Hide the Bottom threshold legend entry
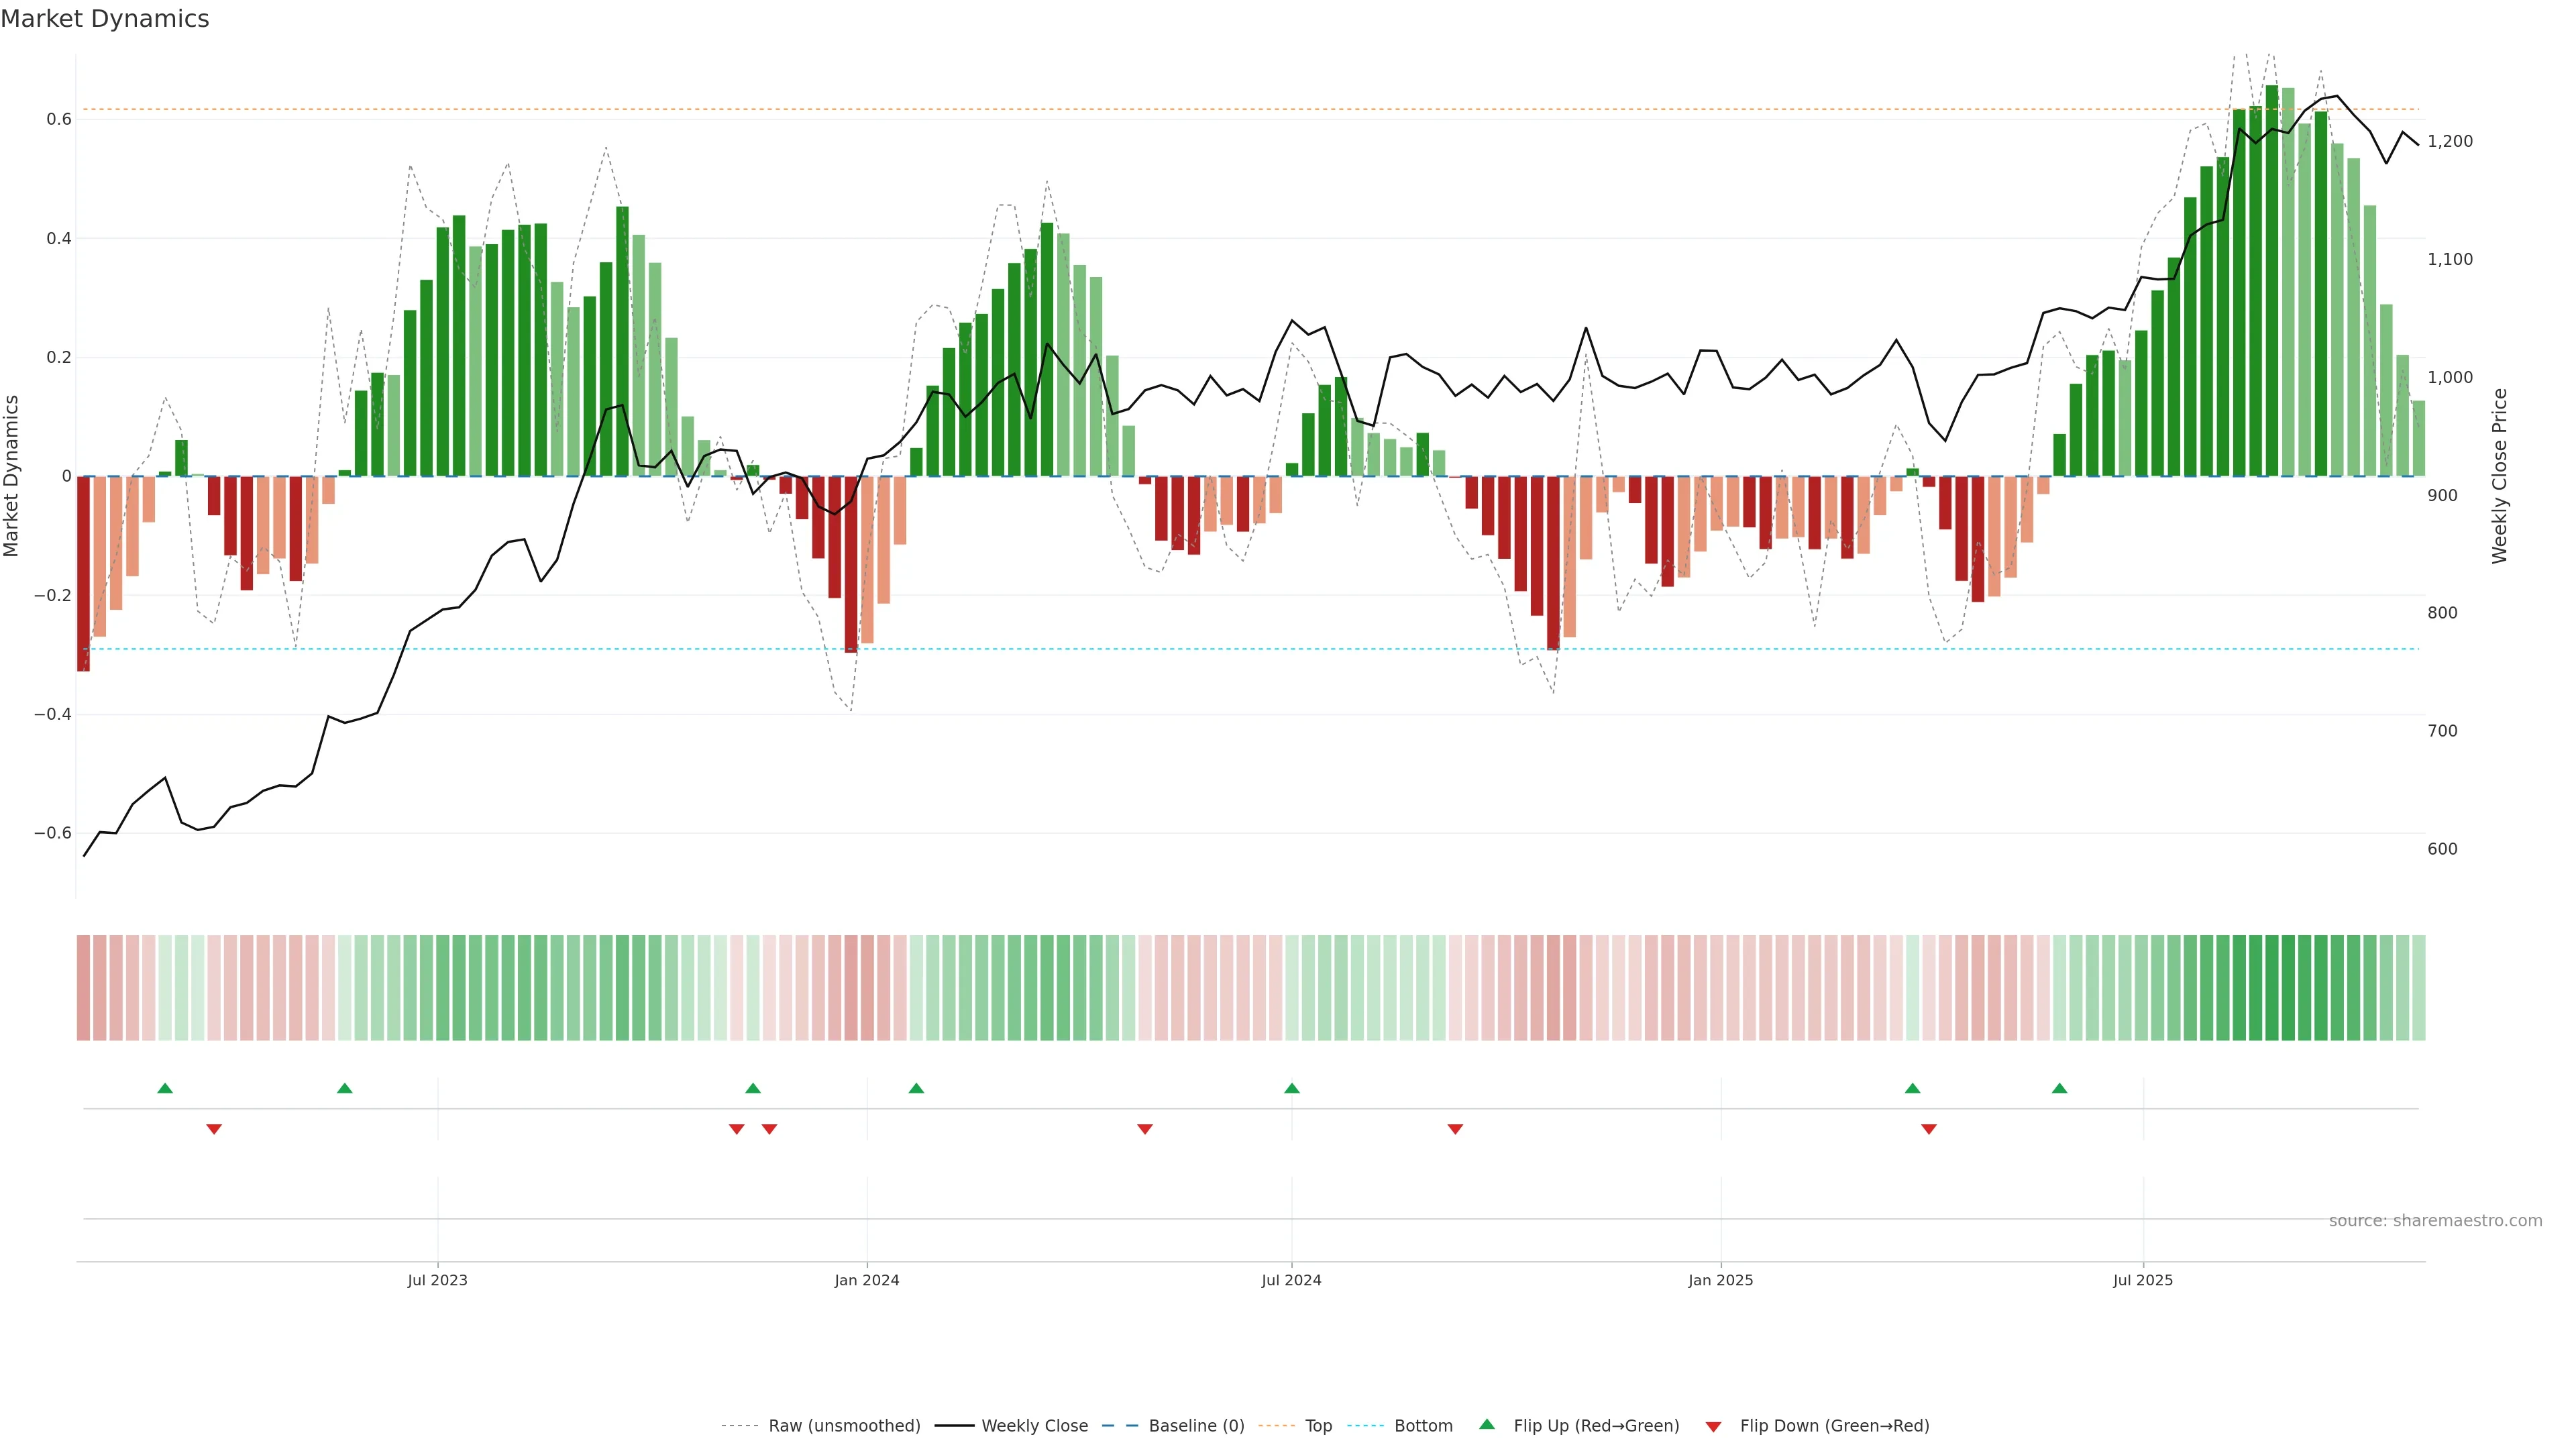Screen dimensions: 2576x1449 pos(1423,1426)
